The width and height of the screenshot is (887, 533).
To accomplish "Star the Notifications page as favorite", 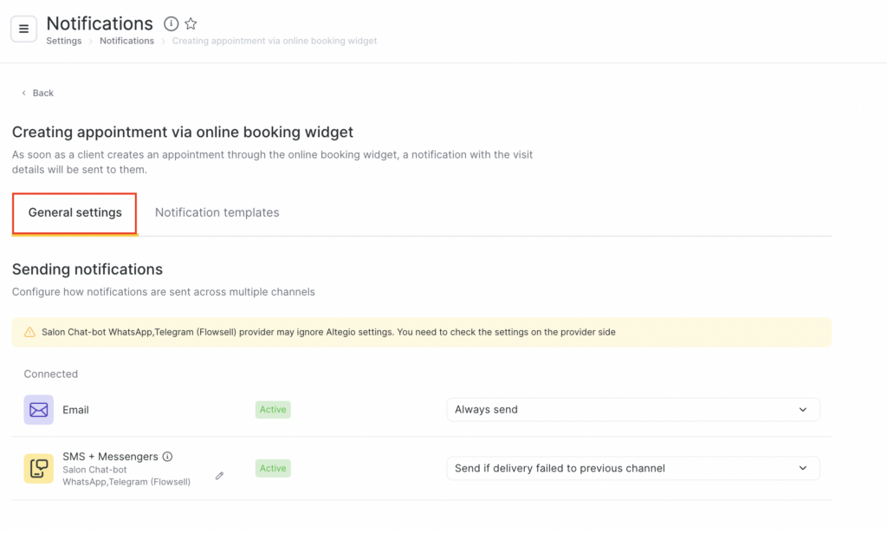I will 191,24.
